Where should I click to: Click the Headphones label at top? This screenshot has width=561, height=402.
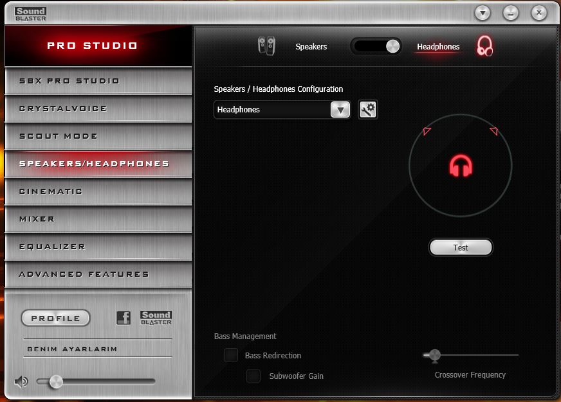(x=438, y=47)
